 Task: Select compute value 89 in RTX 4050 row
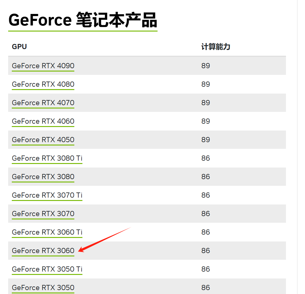[x=206, y=140]
